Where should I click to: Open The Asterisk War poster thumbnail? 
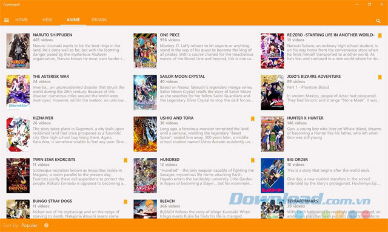coord(18,92)
